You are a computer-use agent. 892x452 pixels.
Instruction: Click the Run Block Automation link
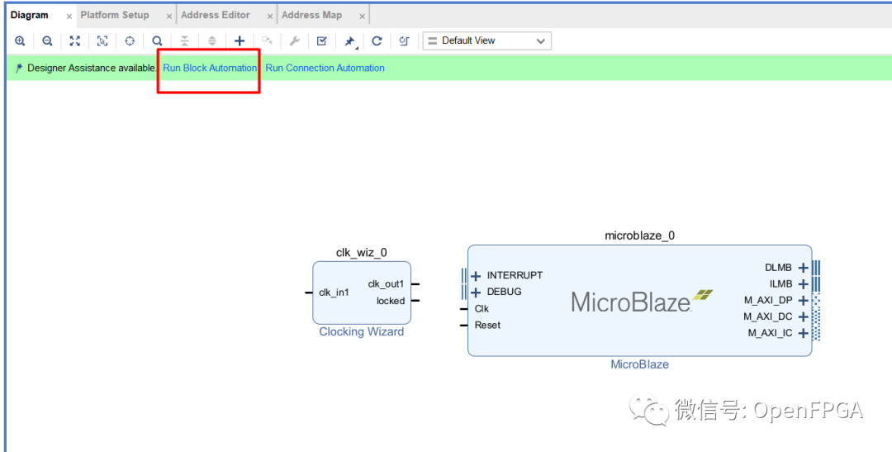[x=210, y=68]
